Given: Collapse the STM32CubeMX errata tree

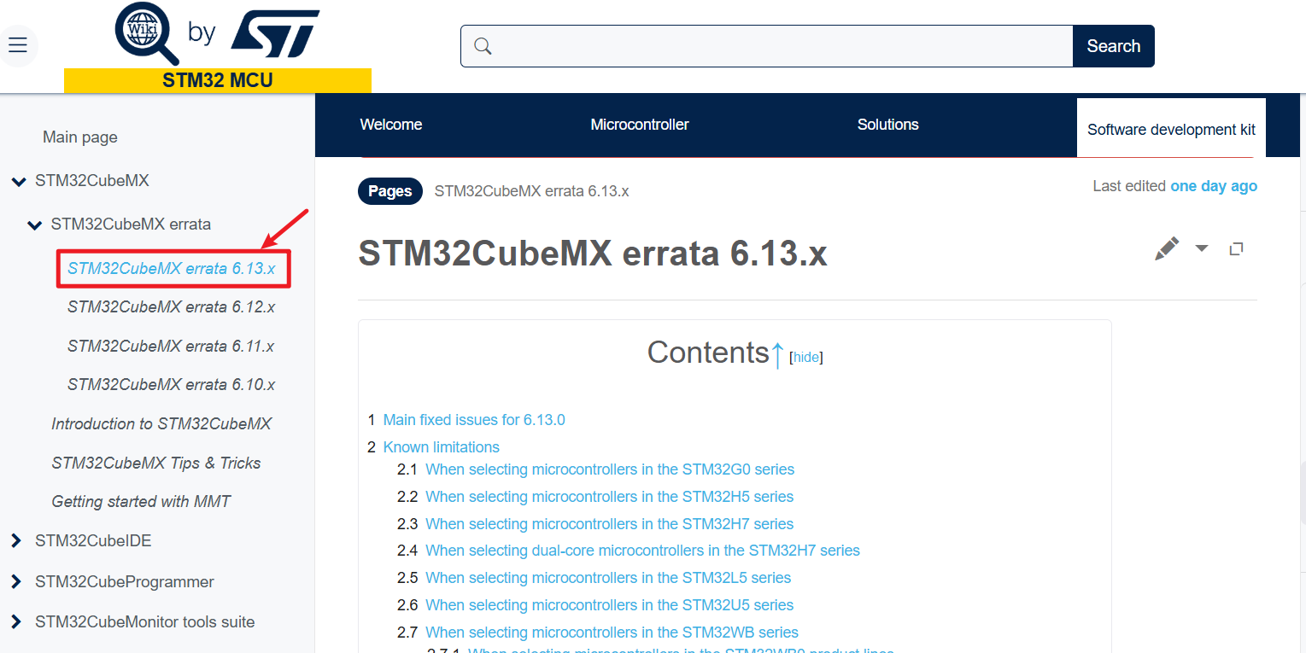Looking at the screenshot, I should point(34,224).
